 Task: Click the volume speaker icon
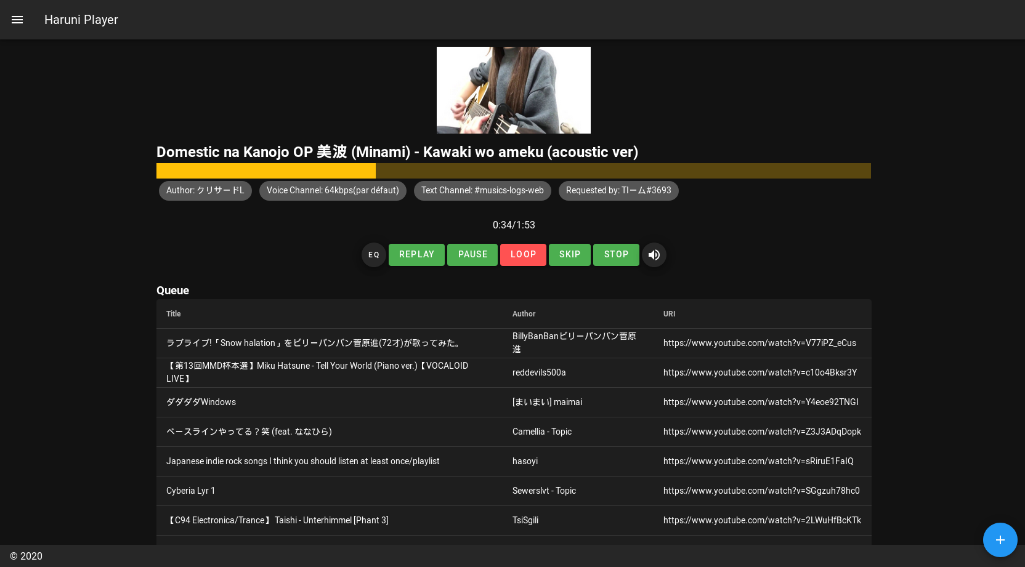coord(654,255)
